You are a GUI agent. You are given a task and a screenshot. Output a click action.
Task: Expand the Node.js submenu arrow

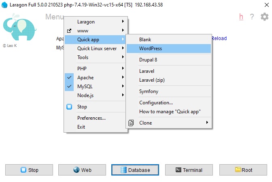(123, 95)
